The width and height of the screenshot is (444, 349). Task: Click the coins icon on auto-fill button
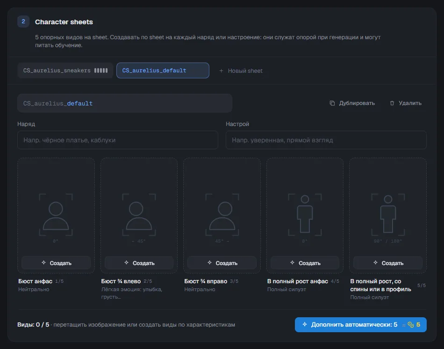[411, 325]
